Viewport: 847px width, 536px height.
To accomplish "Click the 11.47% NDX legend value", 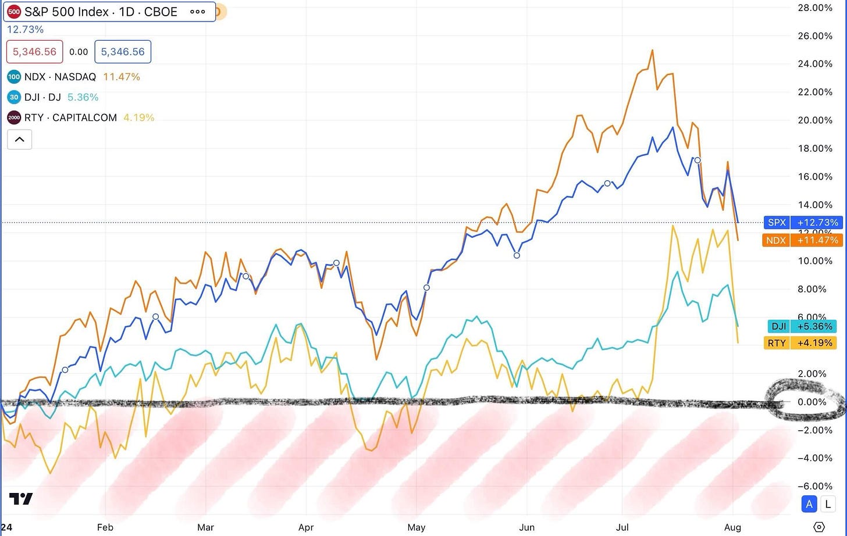I will 122,77.
